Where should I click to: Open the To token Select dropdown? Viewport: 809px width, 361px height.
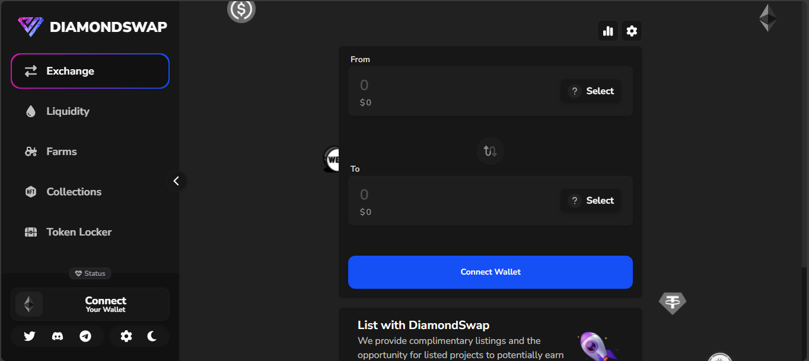click(591, 201)
